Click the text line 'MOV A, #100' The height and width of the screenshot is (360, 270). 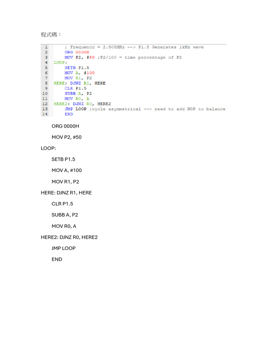point(66,171)
